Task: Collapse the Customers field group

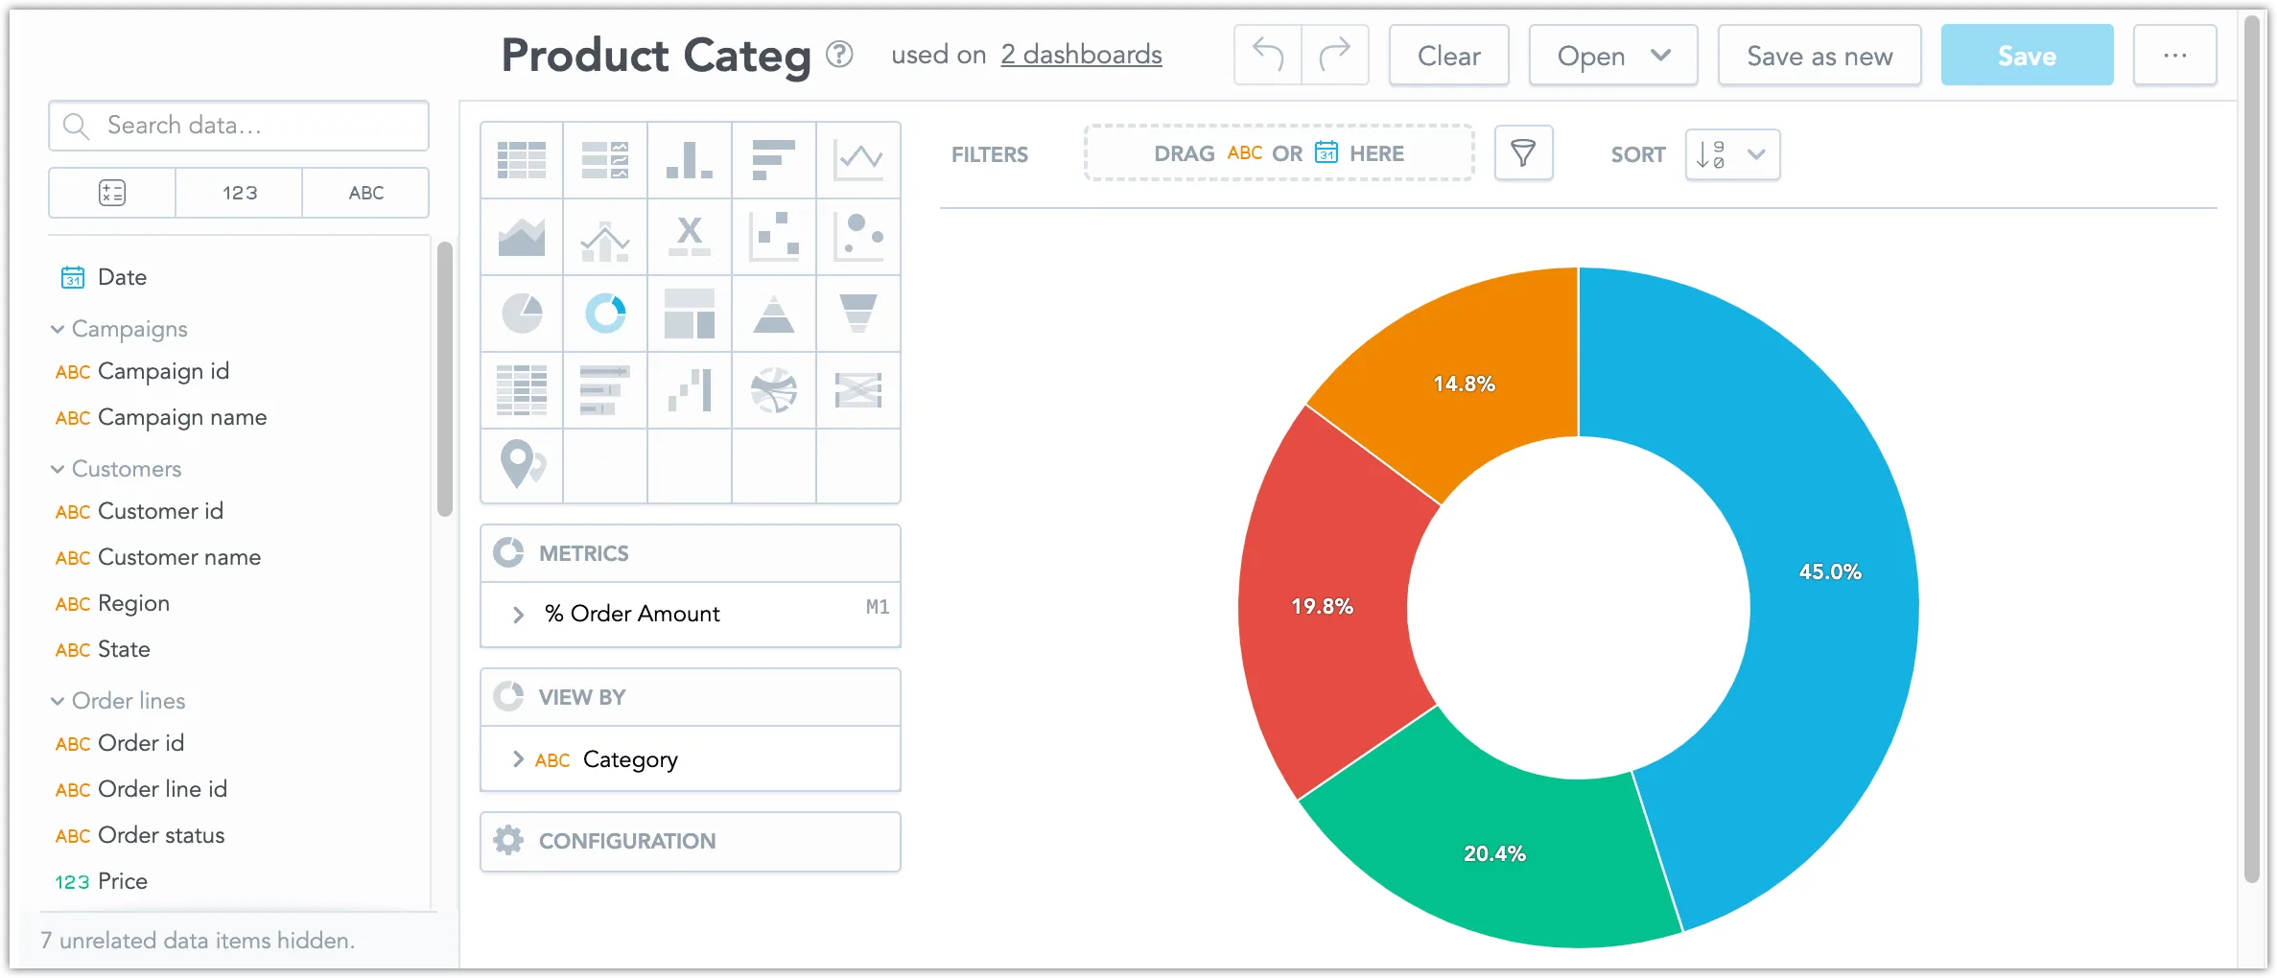Action: tap(58, 469)
